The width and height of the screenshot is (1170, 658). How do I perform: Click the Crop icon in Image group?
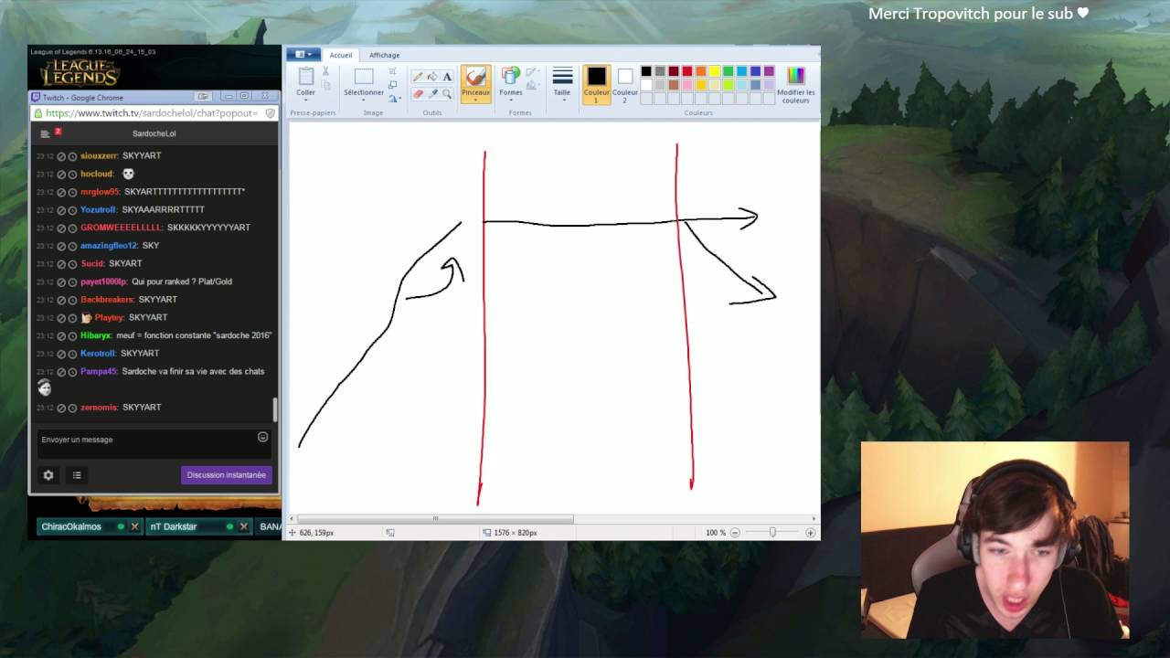pyautogui.click(x=393, y=71)
